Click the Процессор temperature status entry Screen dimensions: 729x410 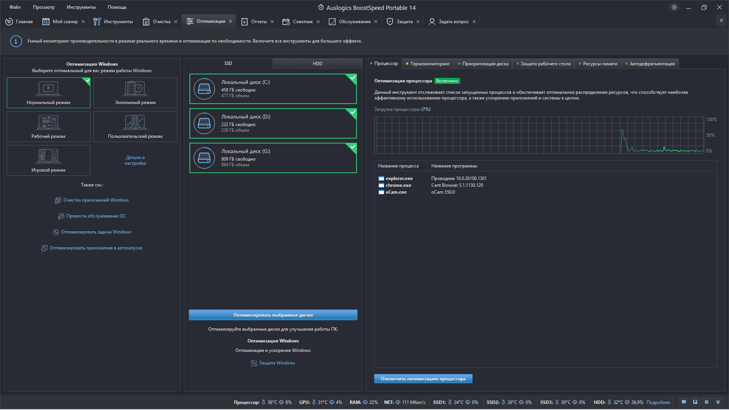coord(263,402)
